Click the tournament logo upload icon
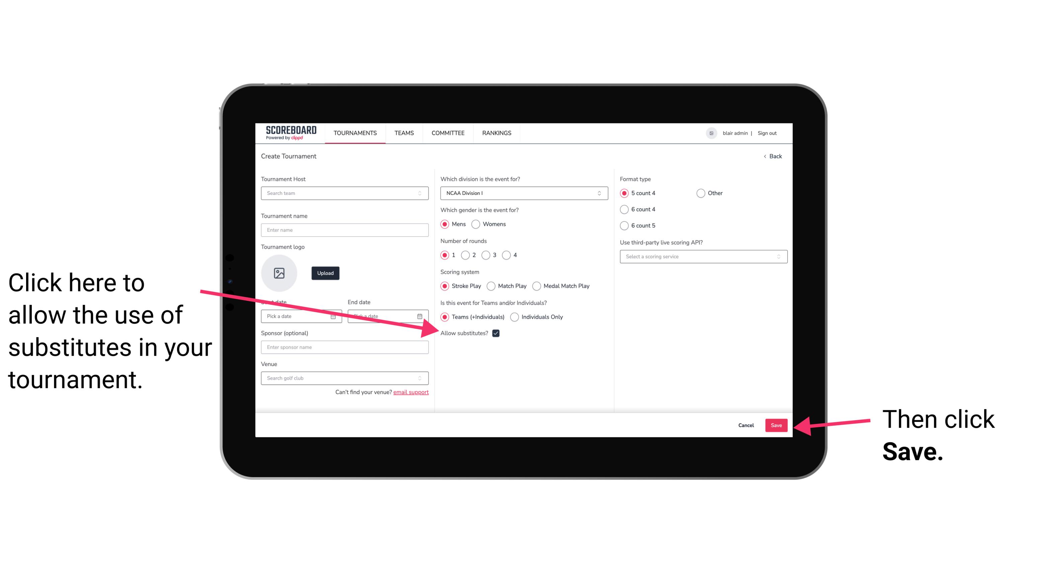This screenshot has width=1044, height=561. [280, 272]
